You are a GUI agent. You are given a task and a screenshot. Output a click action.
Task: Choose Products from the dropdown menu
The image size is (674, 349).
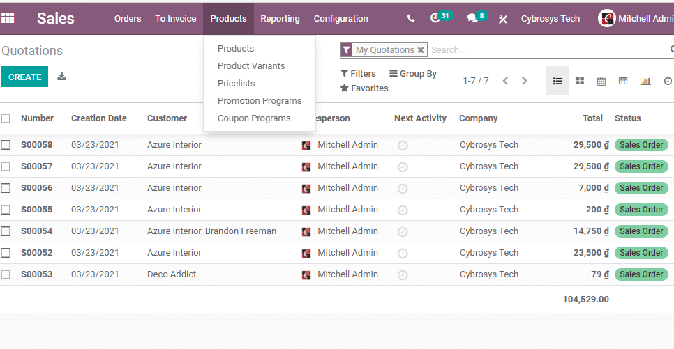236,49
